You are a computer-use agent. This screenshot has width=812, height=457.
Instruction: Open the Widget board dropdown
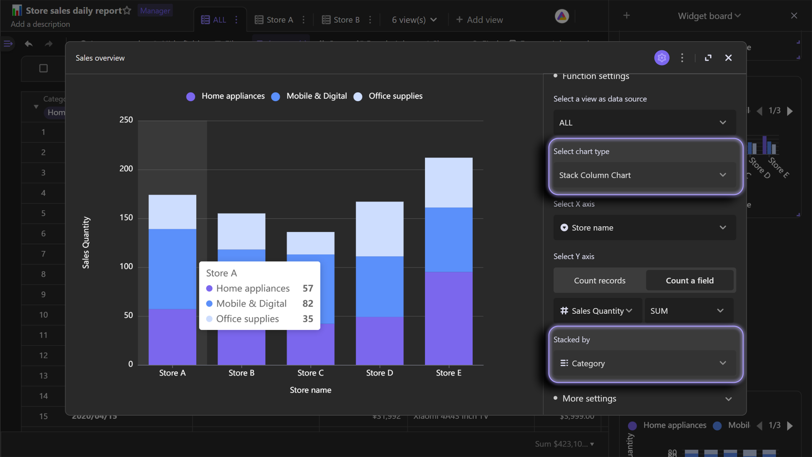pyautogui.click(x=709, y=16)
